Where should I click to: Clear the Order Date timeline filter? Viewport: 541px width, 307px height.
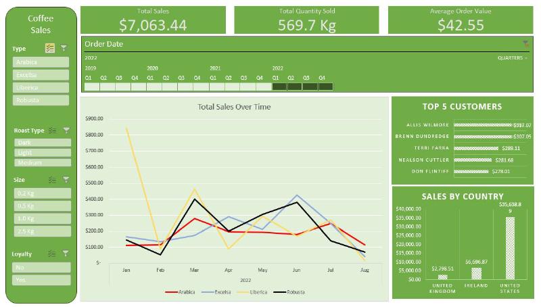(525, 43)
